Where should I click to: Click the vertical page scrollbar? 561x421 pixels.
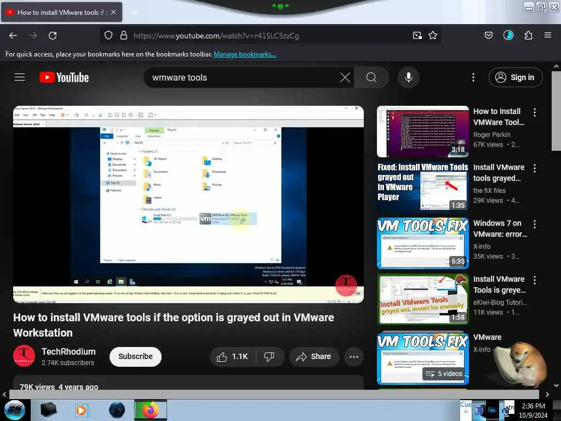pos(556,111)
